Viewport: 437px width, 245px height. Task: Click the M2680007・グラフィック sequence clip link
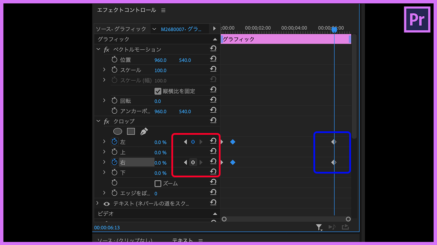point(181,29)
